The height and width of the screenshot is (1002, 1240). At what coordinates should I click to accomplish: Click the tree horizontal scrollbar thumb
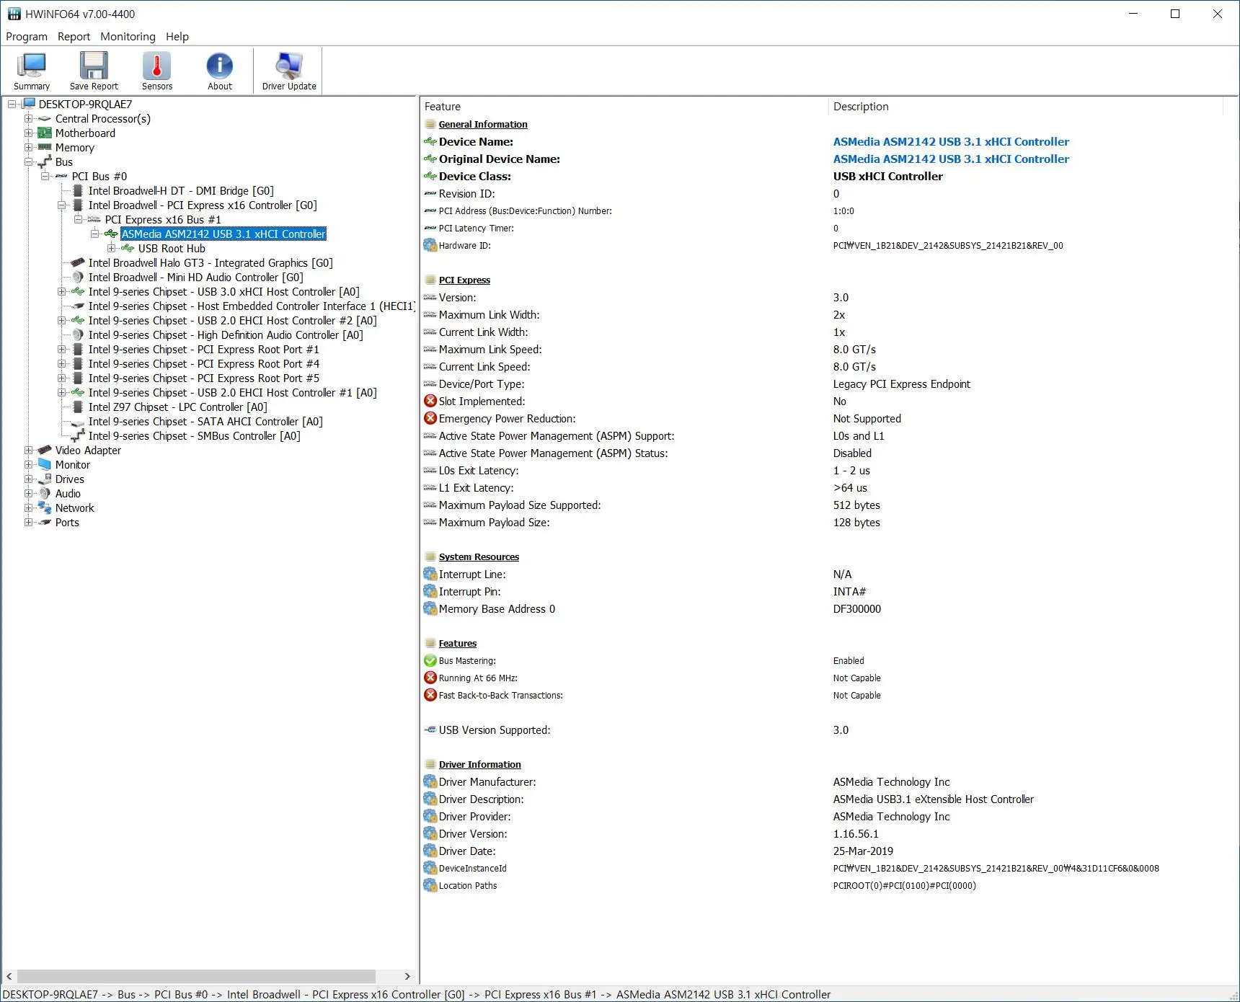coord(196,976)
